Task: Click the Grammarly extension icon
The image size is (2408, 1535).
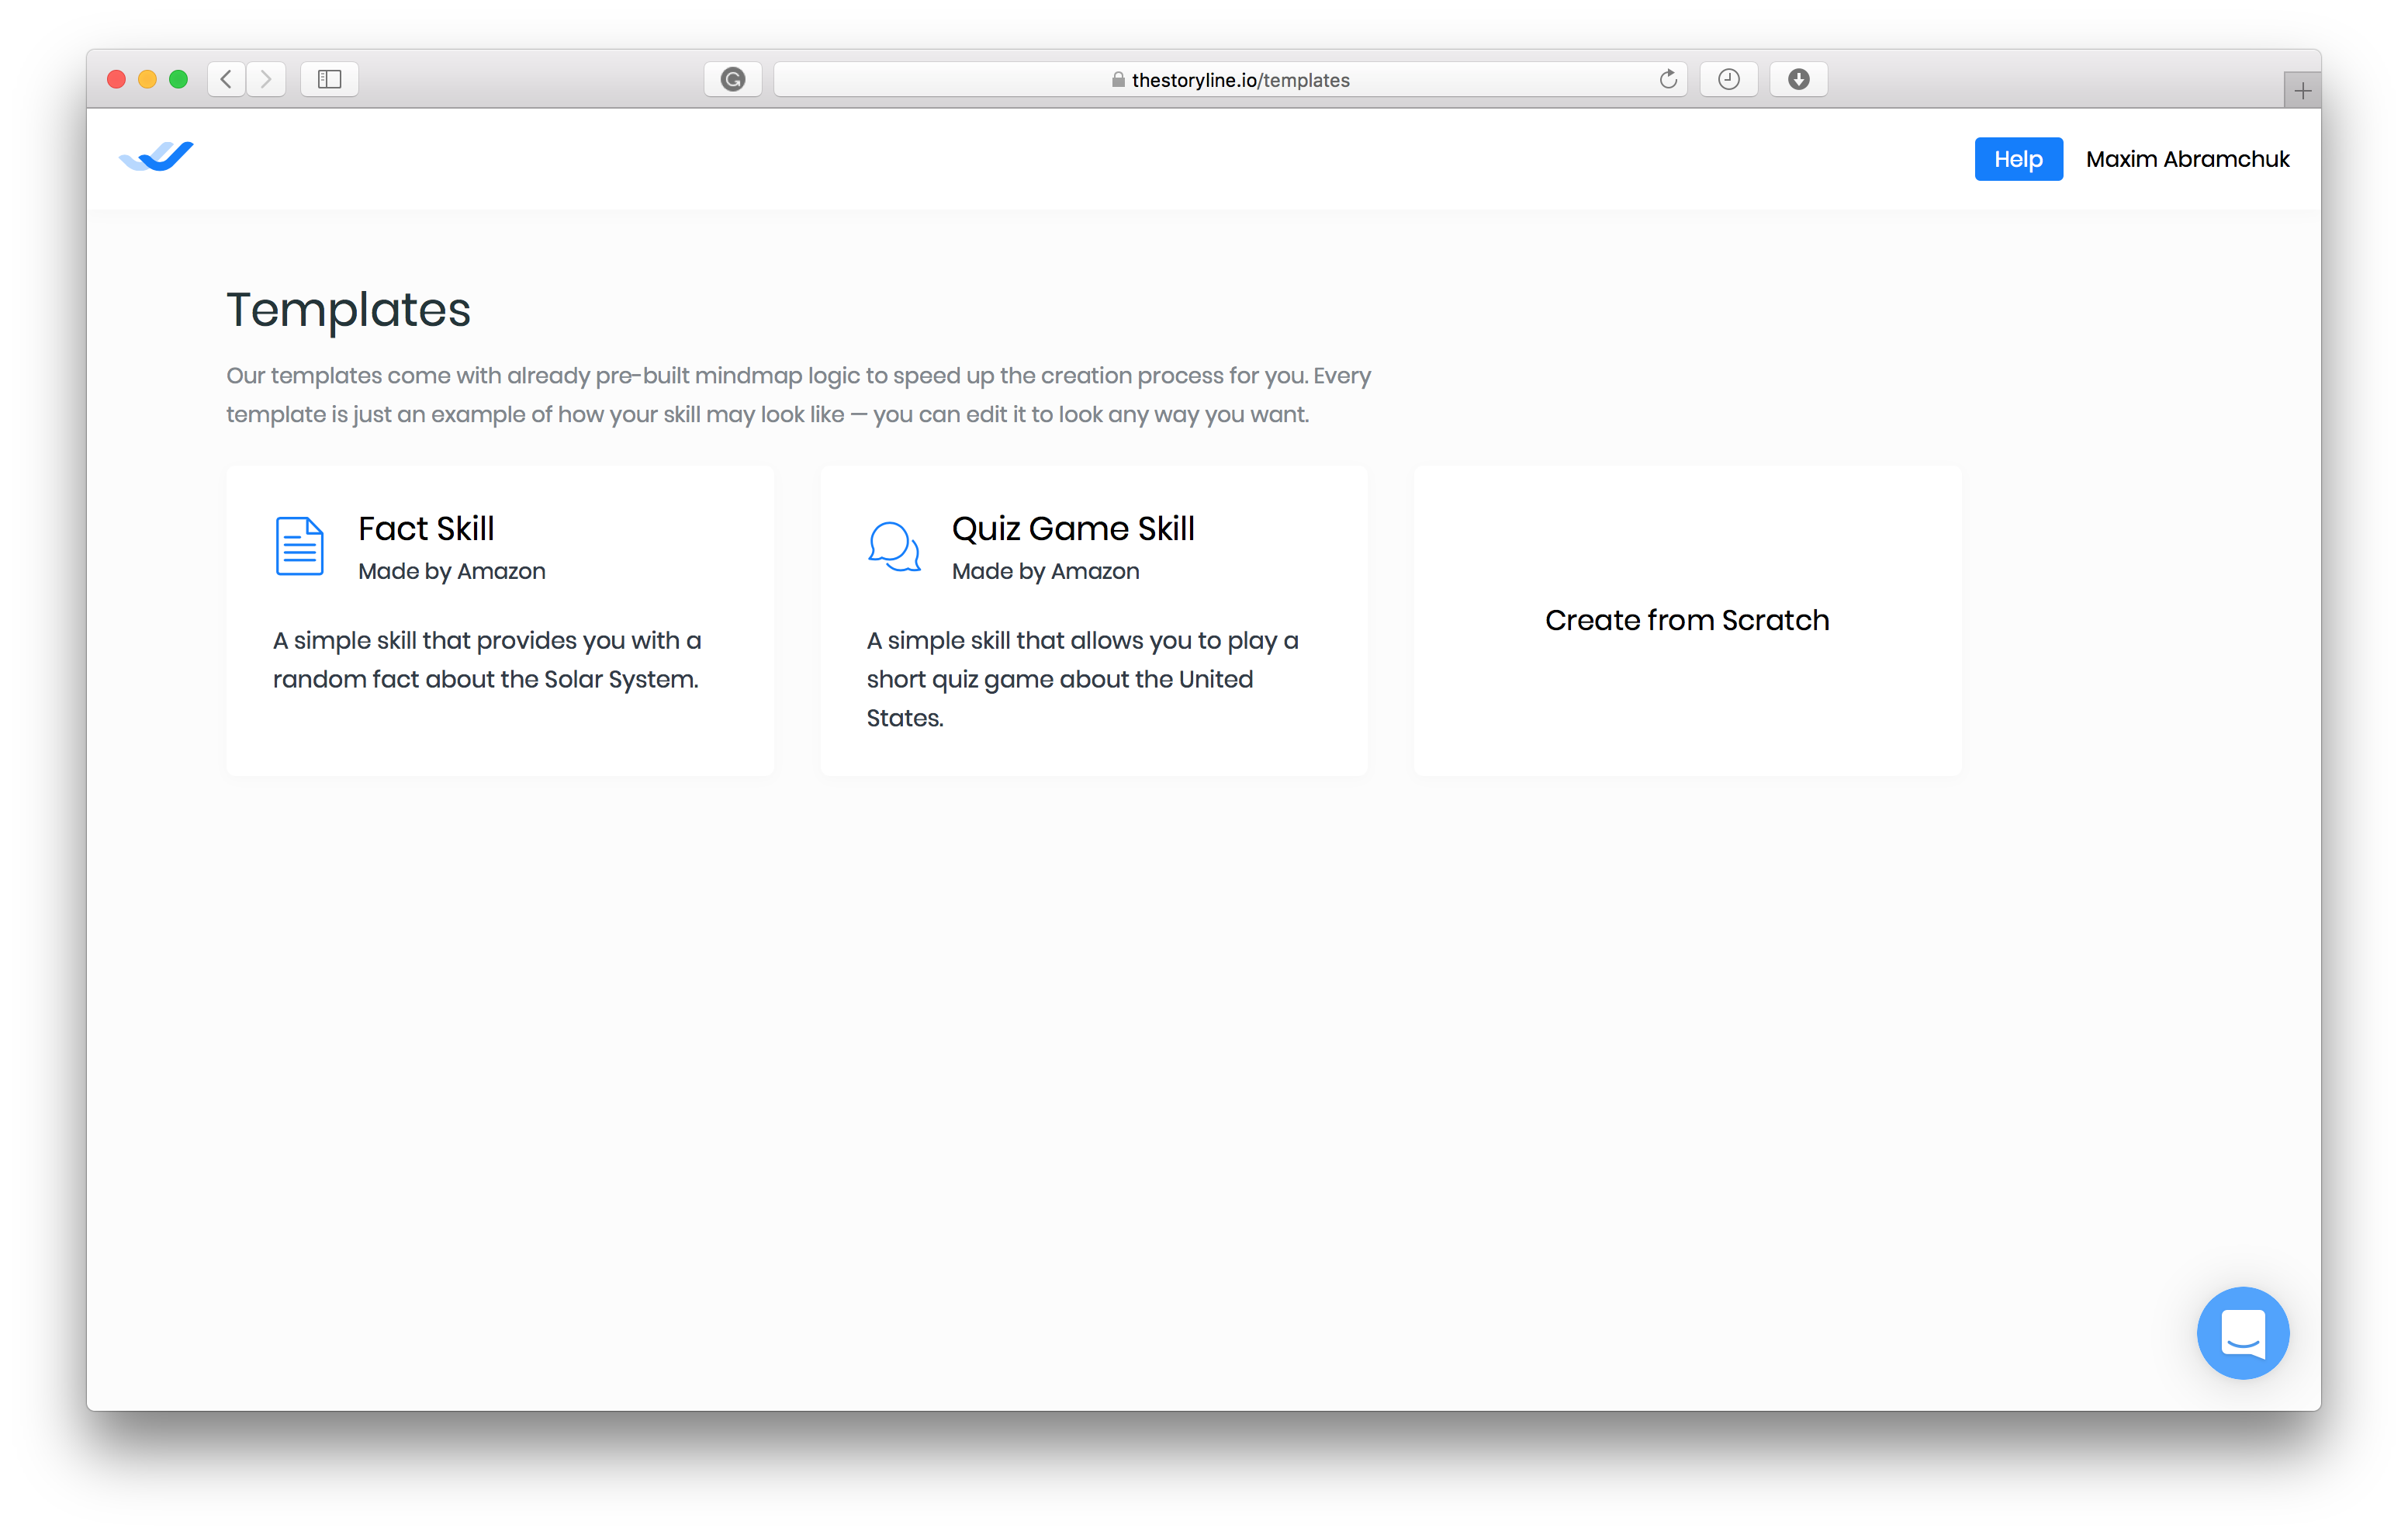Action: point(733,79)
